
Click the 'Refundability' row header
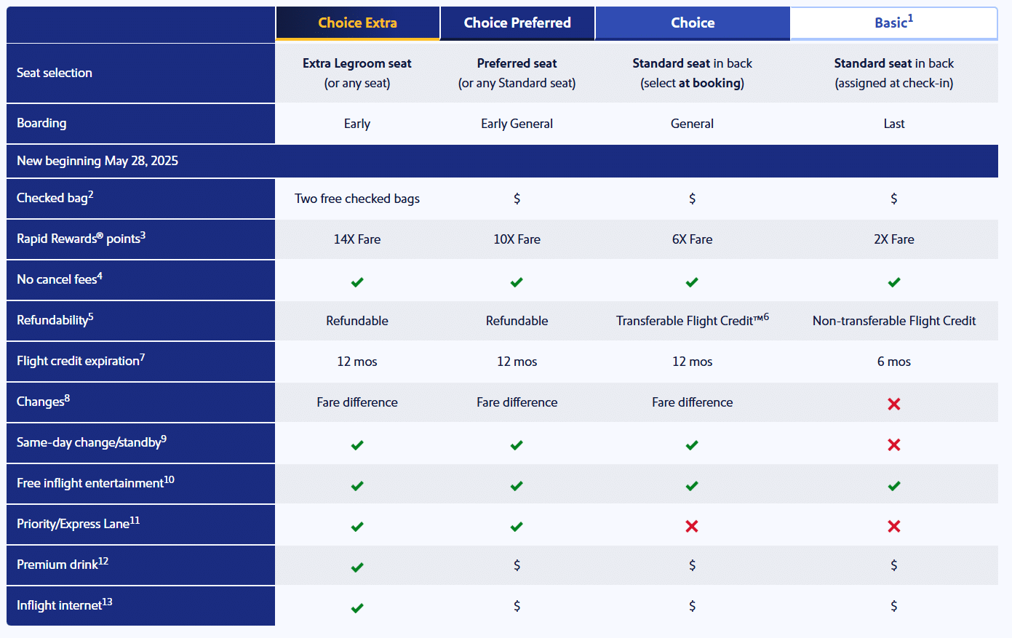point(140,320)
